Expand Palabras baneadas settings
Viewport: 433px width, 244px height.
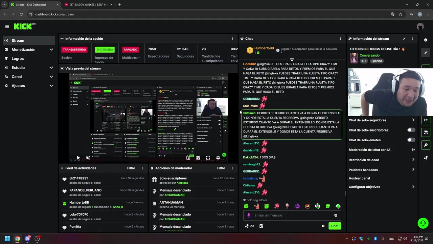click(x=382, y=170)
